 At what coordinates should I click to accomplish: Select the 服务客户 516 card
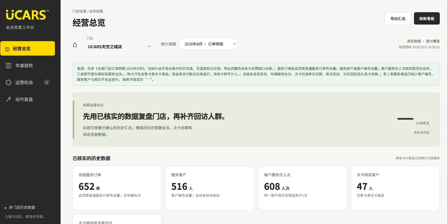[x=210, y=188]
